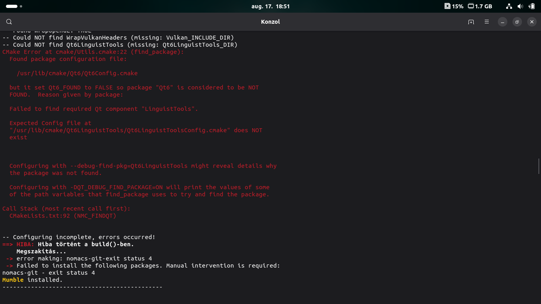Open a new terminal tab
The image size is (541, 304).
click(471, 22)
